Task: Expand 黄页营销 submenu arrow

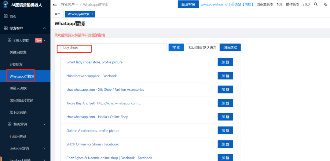Action: (44, 124)
